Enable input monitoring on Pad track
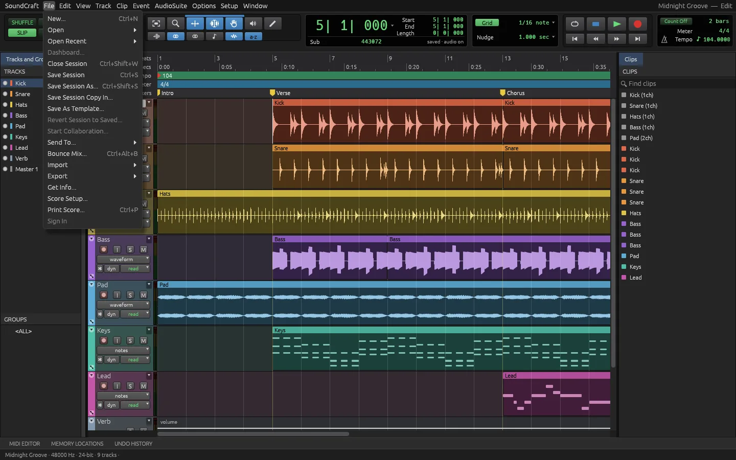Screen dimensions: 736x460 click(117, 295)
